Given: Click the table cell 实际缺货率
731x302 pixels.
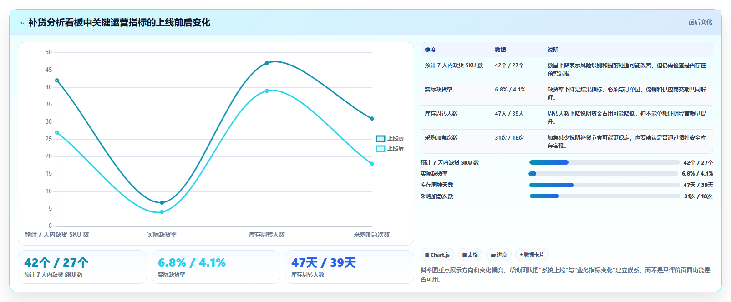Looking at the screenshot, I should click(x=438, y=90).
